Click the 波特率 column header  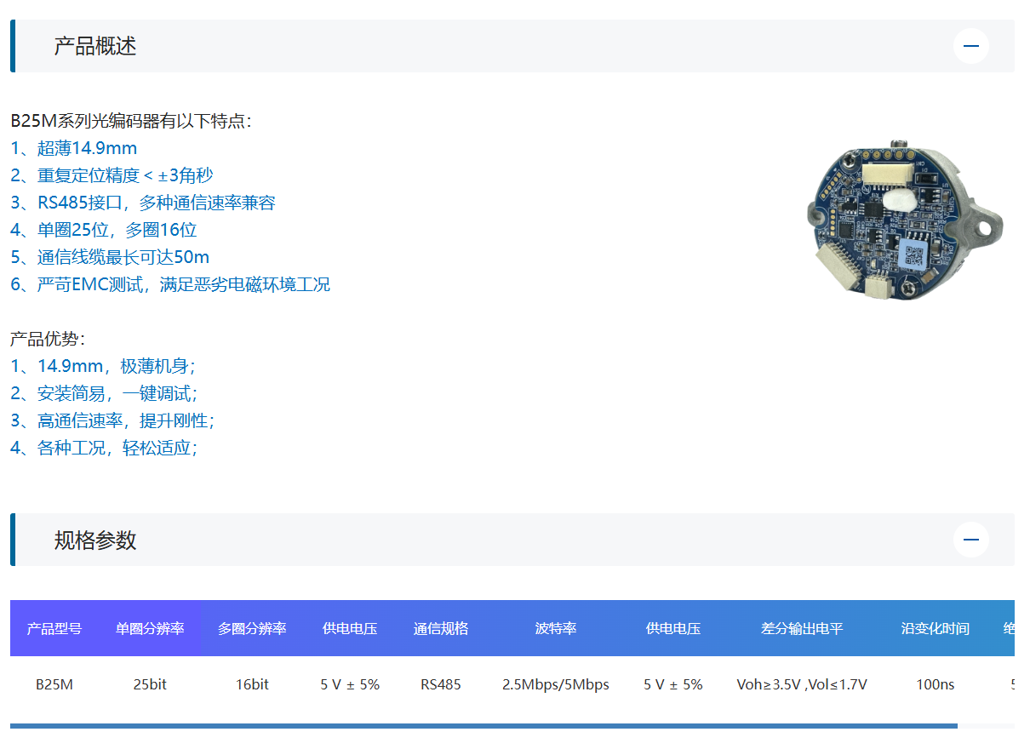click(x=558, y=628)
